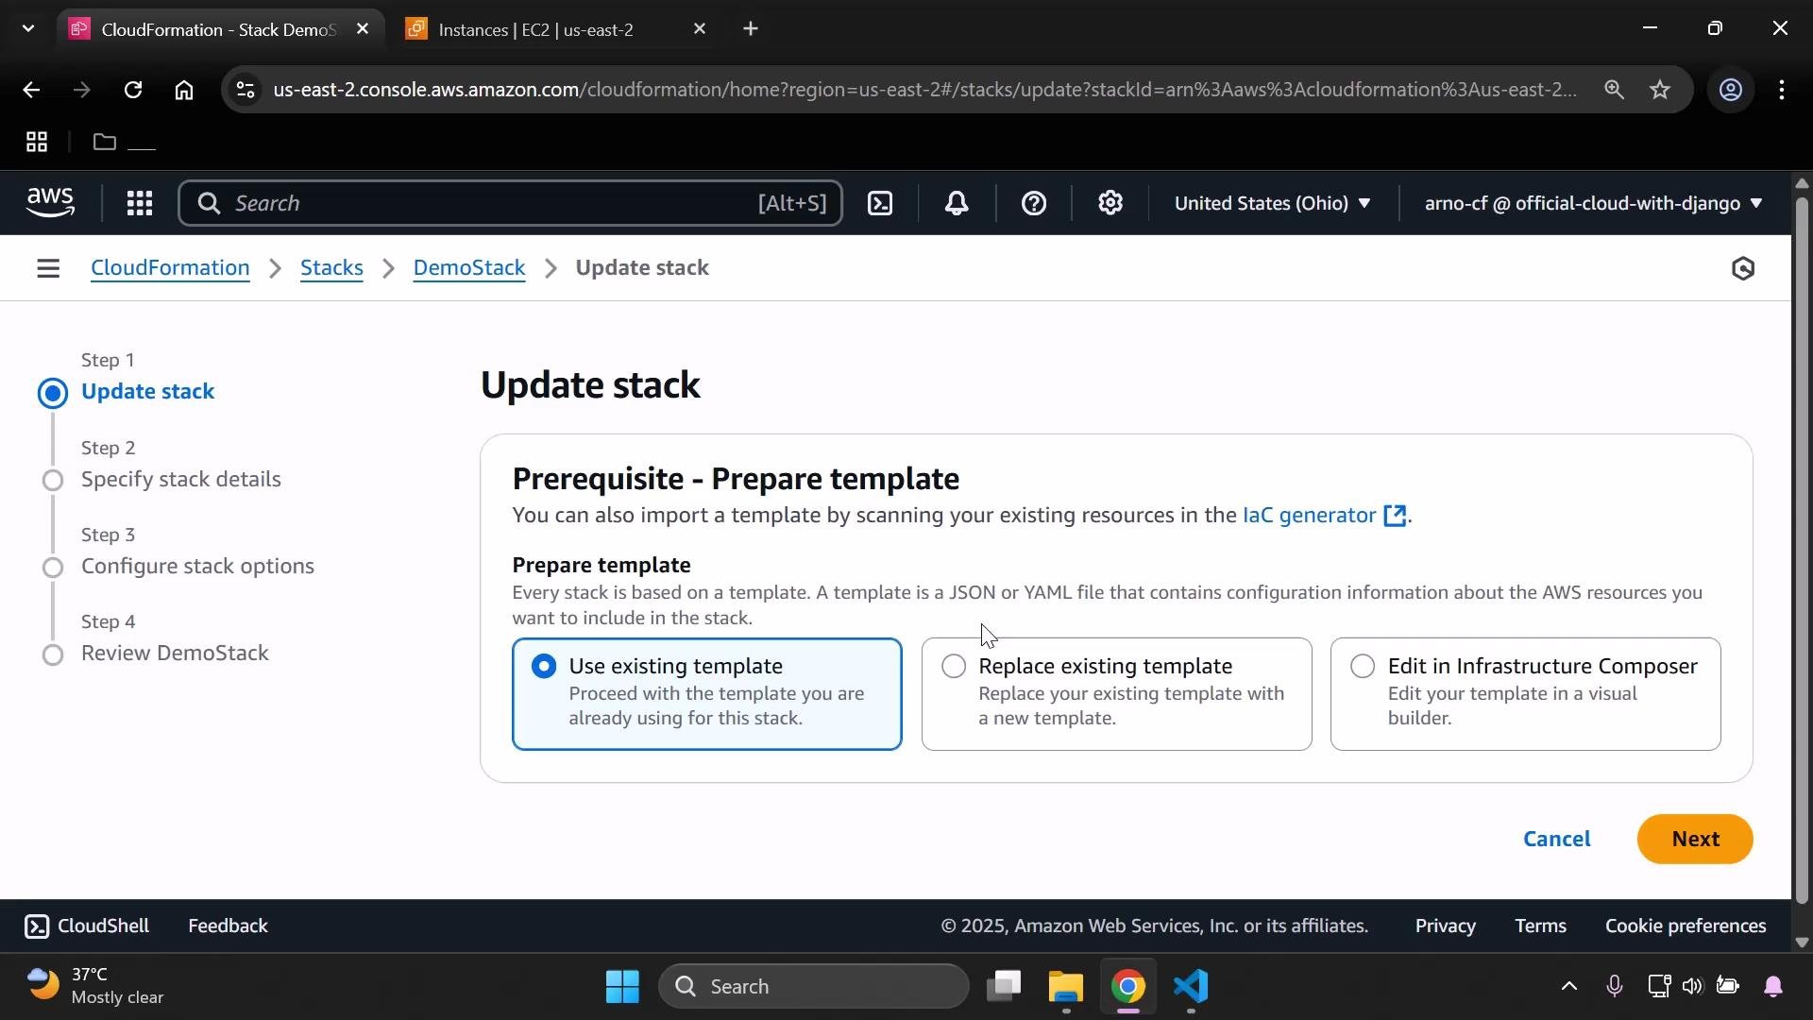Select Use existing template option

click(x=706, y=694)
